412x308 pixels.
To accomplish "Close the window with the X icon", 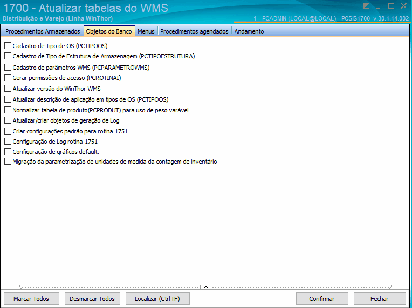I will click(403, 6).
